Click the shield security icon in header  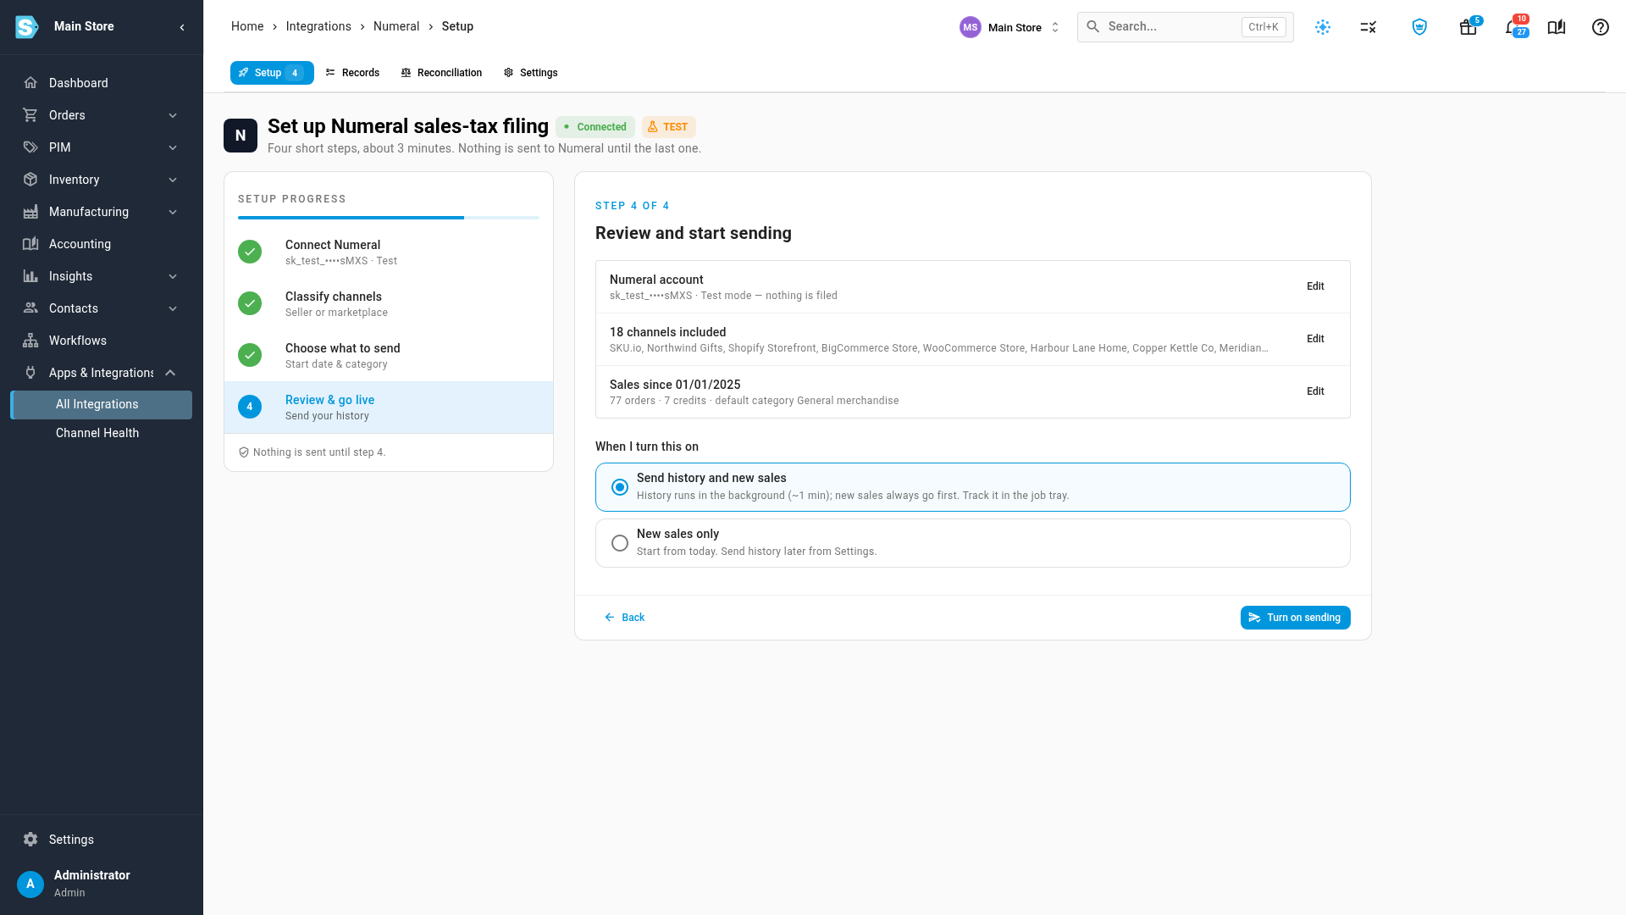(1419, 27)
